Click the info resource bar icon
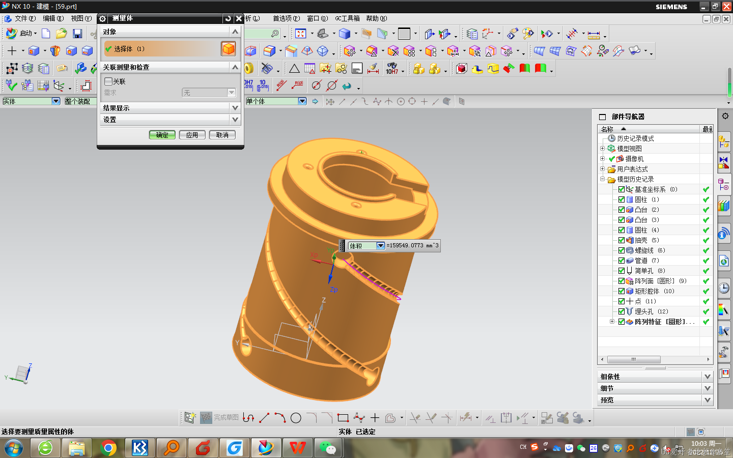Viewport: 733px width, 458px height. tap(724, 234)
